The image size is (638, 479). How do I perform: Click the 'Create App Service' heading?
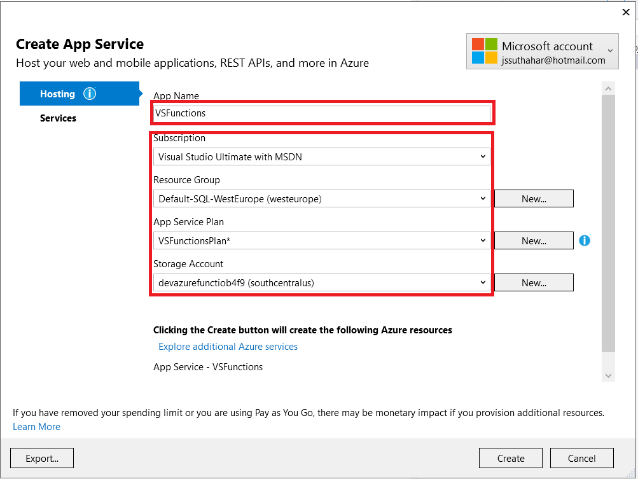click(x=80, y=44)
